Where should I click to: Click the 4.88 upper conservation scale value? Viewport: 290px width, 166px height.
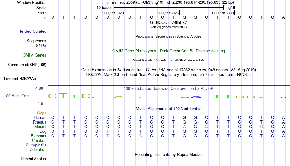tap(39, 88)
